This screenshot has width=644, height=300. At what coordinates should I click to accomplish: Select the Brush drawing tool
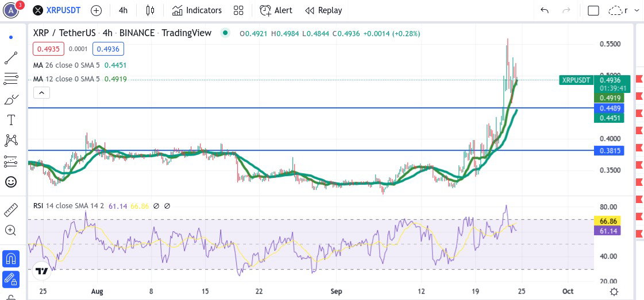click(x=11, y=100)
